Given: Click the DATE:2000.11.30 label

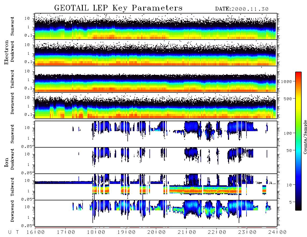Looking at the screenshot, I should 242,9.
